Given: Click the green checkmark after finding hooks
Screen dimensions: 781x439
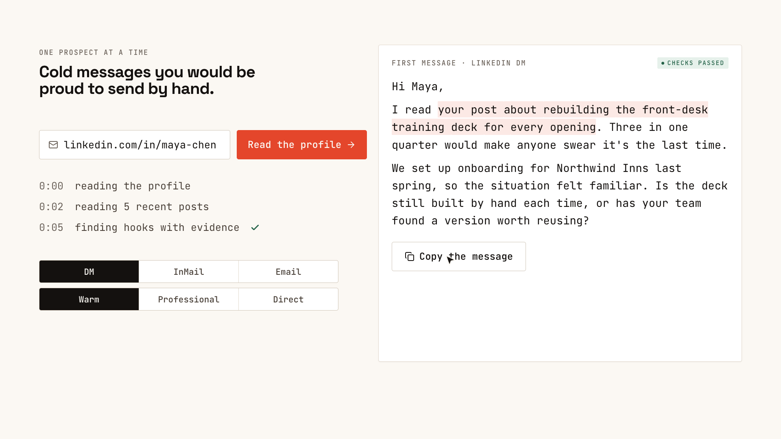Looking at the screenshot, I should click(255, 228).
